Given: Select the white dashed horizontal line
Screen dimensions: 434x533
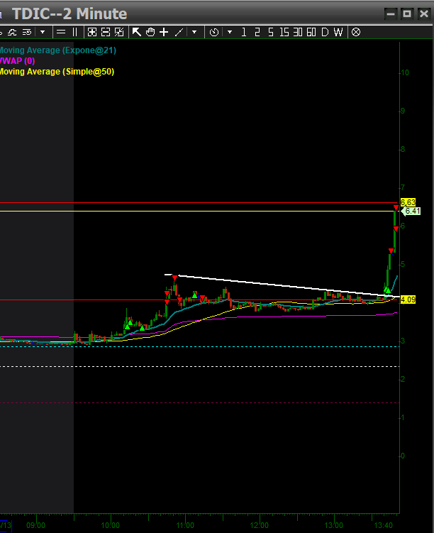Looking at the screenshot, I should click(200, 366).
